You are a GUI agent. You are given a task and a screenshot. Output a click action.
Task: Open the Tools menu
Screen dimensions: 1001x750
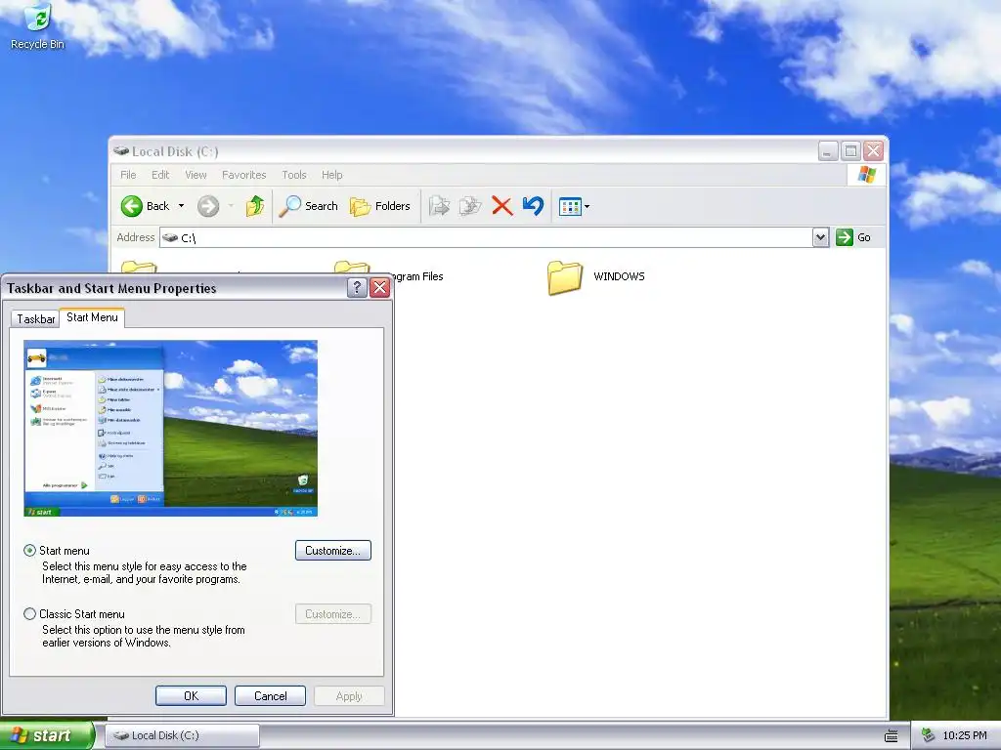pyautogui.click(x=294, y=175)
